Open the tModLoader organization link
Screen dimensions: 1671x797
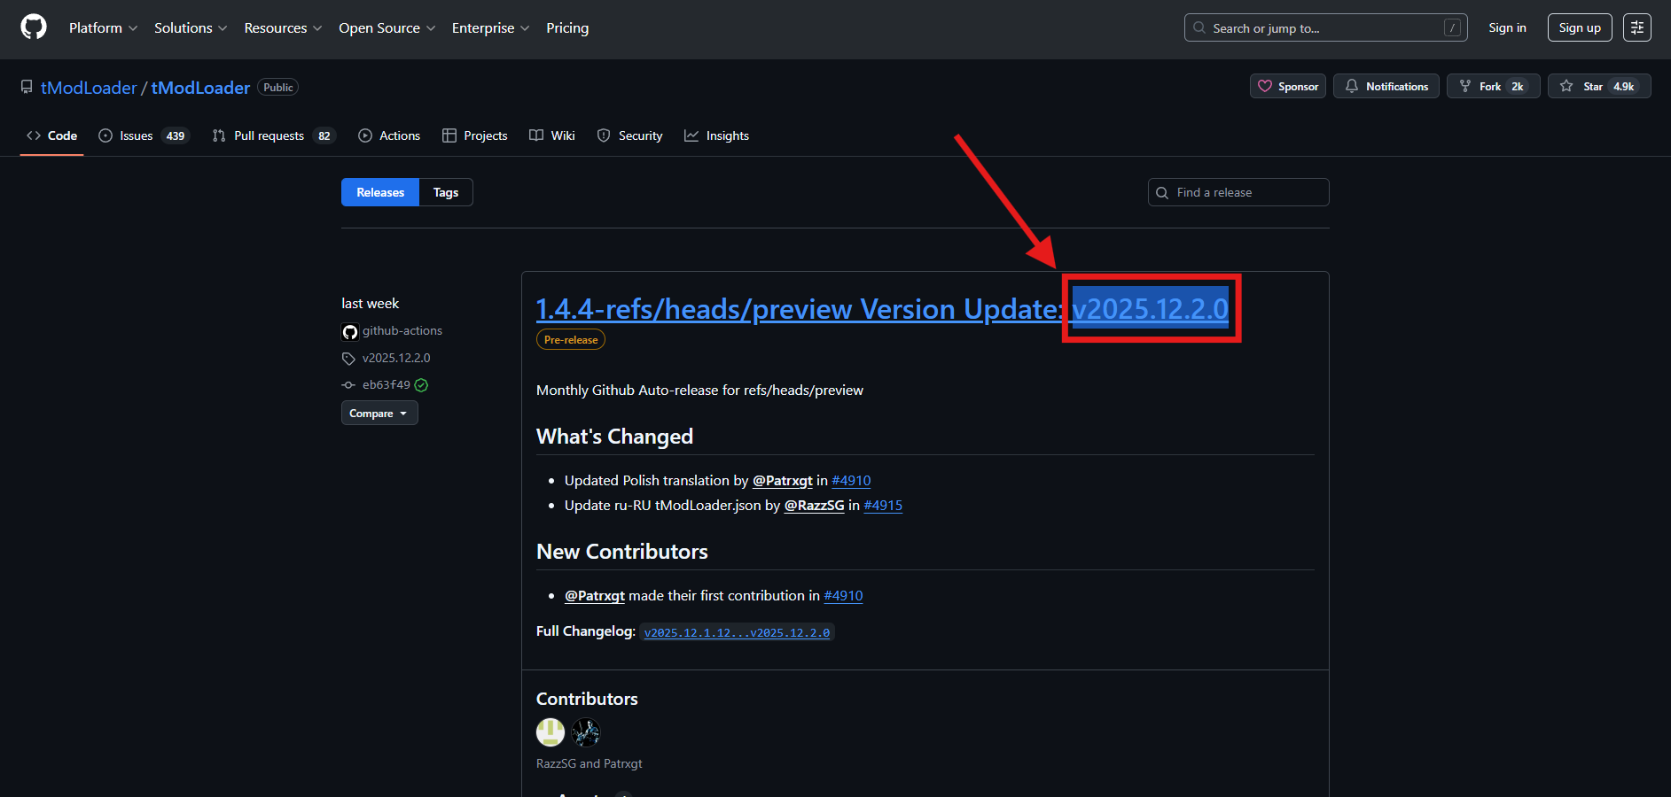coord(89,88)
